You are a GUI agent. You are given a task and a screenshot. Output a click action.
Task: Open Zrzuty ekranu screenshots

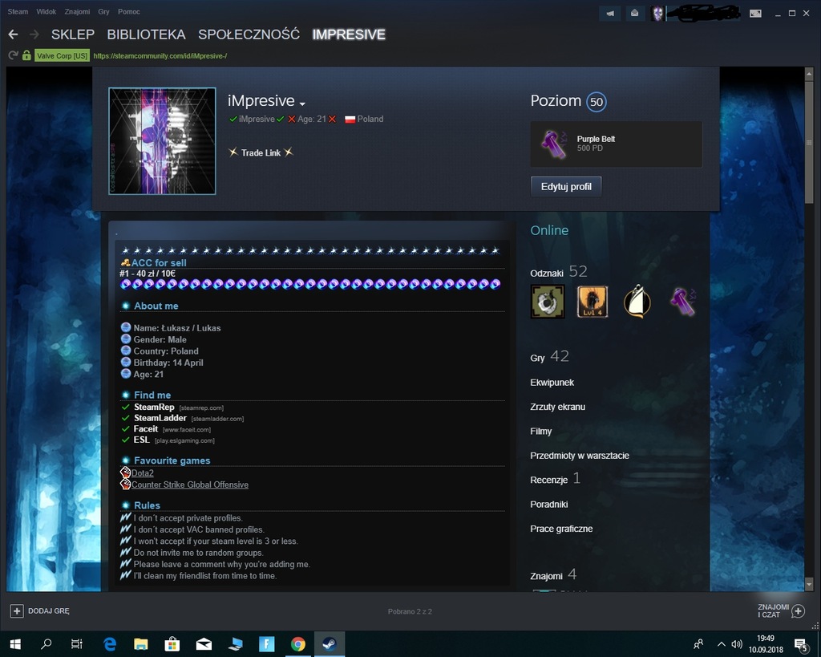(558, 407)
